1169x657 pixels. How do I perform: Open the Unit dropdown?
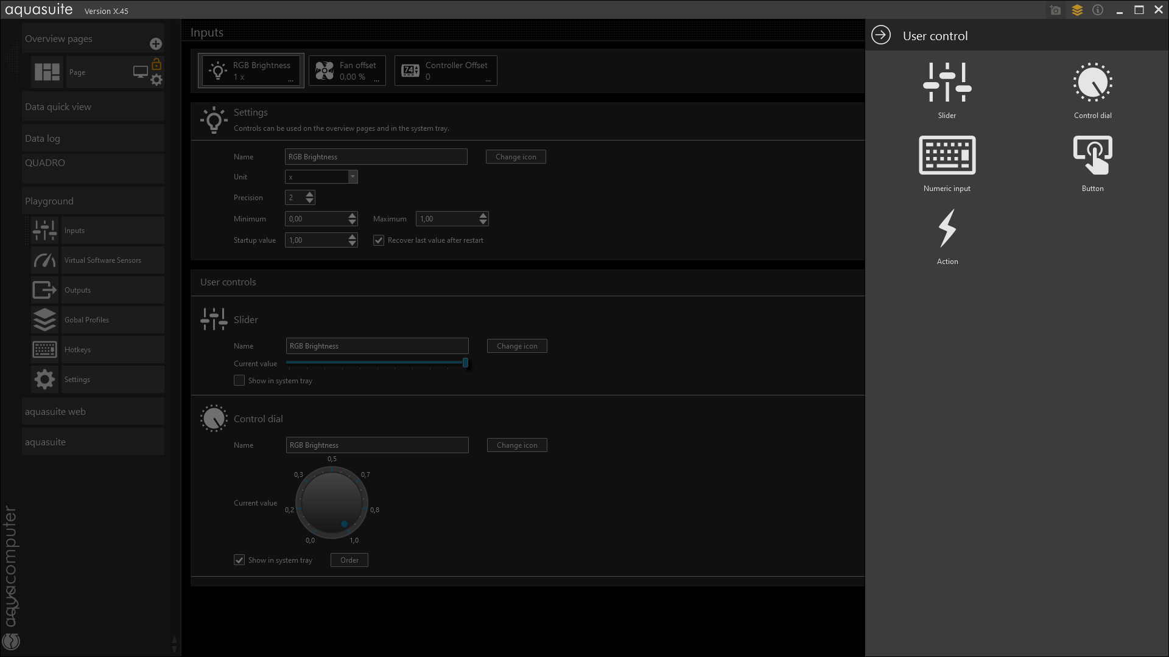(x=353, y=176)
